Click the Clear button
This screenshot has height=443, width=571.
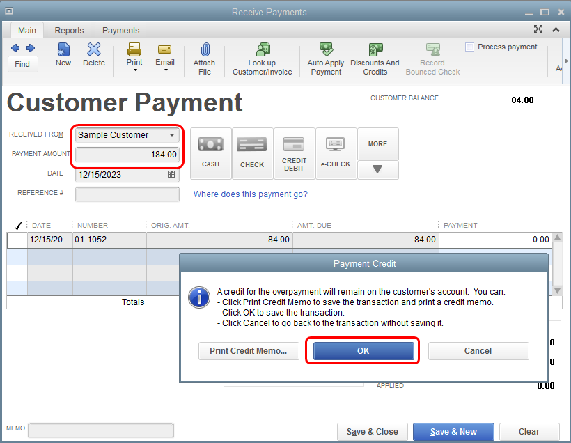click(529, 432)
